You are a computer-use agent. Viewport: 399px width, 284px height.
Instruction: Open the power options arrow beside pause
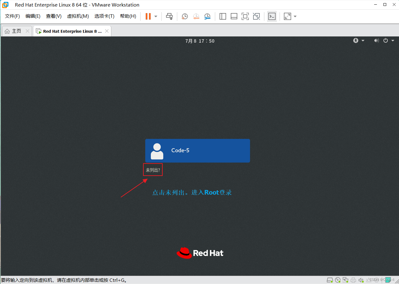pos(156,16)
